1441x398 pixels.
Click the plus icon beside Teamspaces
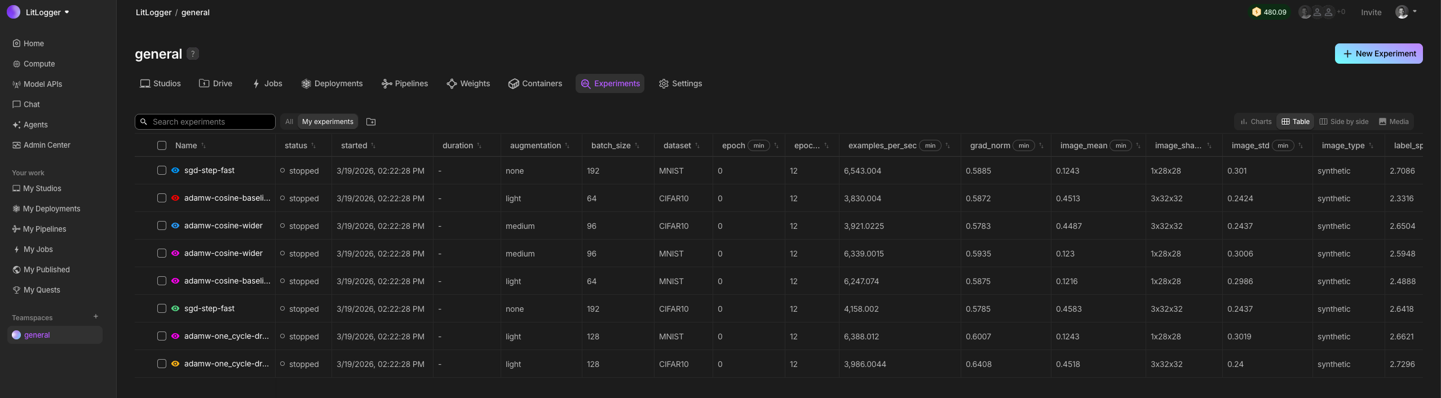[96, 317]
